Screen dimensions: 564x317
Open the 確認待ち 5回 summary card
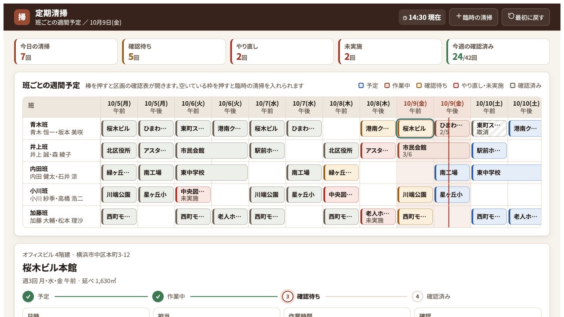pyautogui.click(x=174, y=52)
